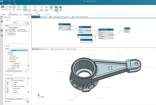The height and width of the screenshot is (105, 156).
Task: Click the Update Rule icon
Action: (x=60, y=7)
